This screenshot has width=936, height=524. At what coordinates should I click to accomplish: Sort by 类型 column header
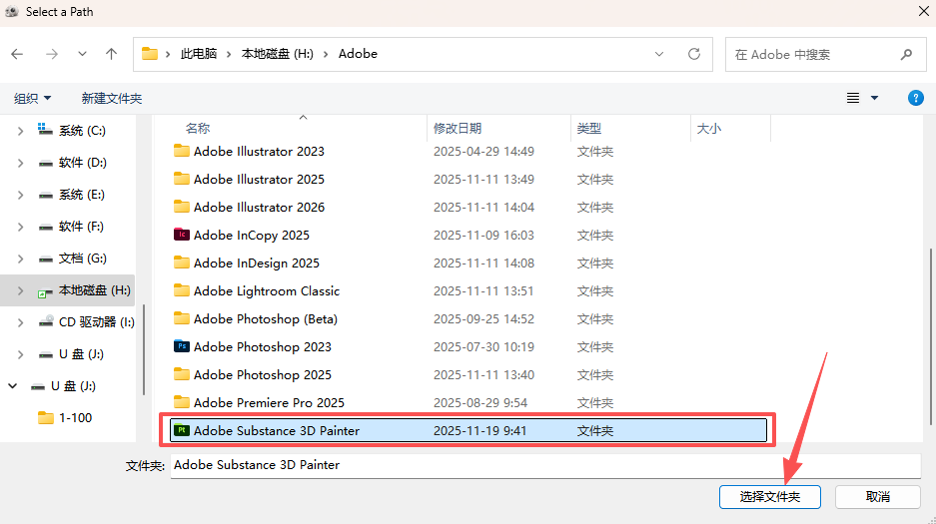pyautogui.click(x=589, y=128)
